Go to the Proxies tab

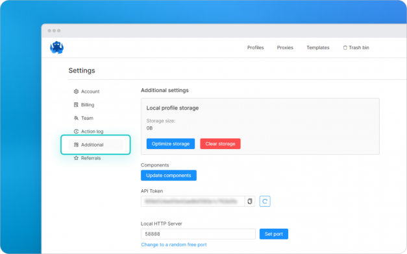click(x=285, y=48)
